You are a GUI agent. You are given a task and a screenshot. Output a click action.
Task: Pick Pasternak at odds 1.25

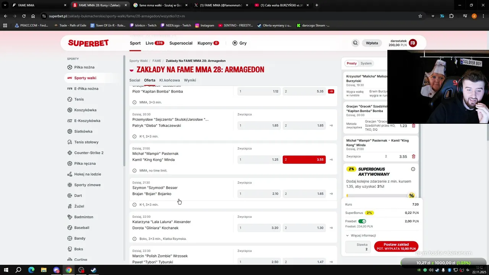(259, 160)
